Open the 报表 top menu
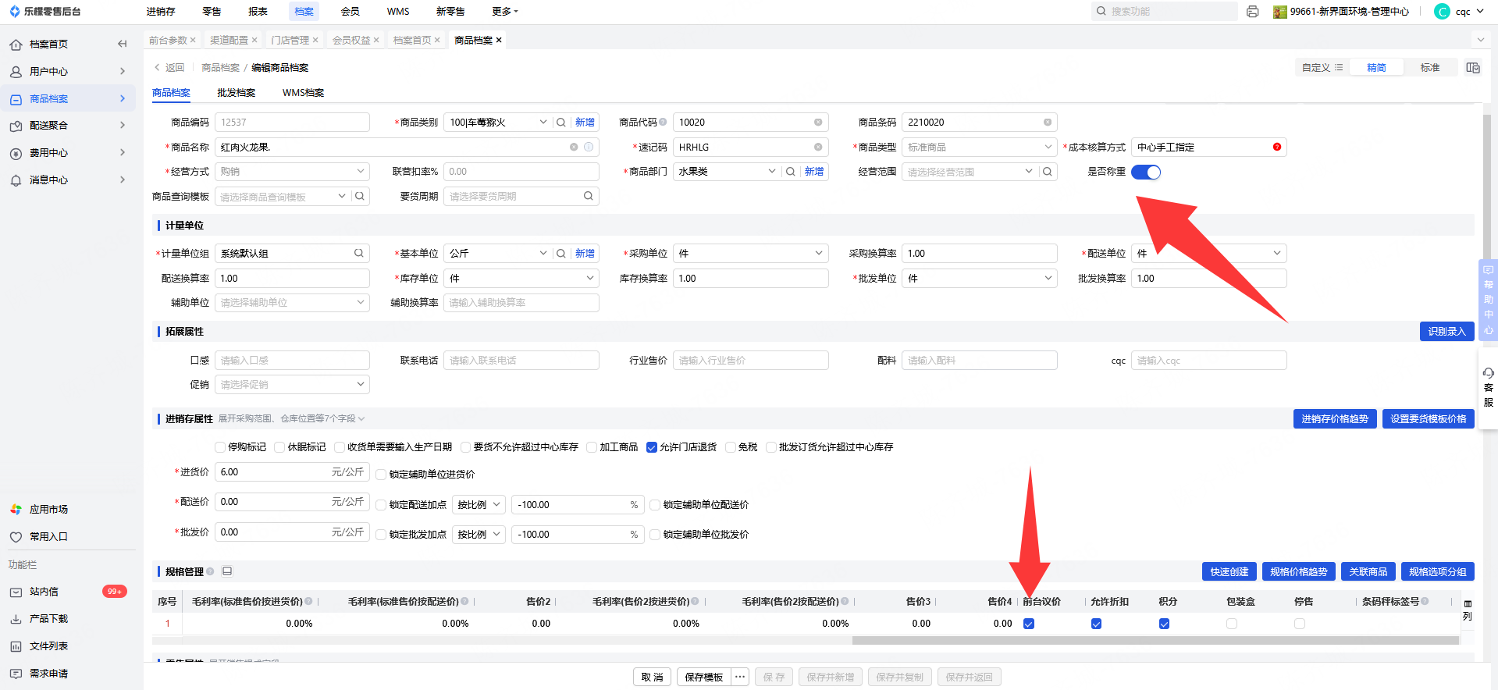Screen dimensions: 1498x690 (x=258, y=12)
